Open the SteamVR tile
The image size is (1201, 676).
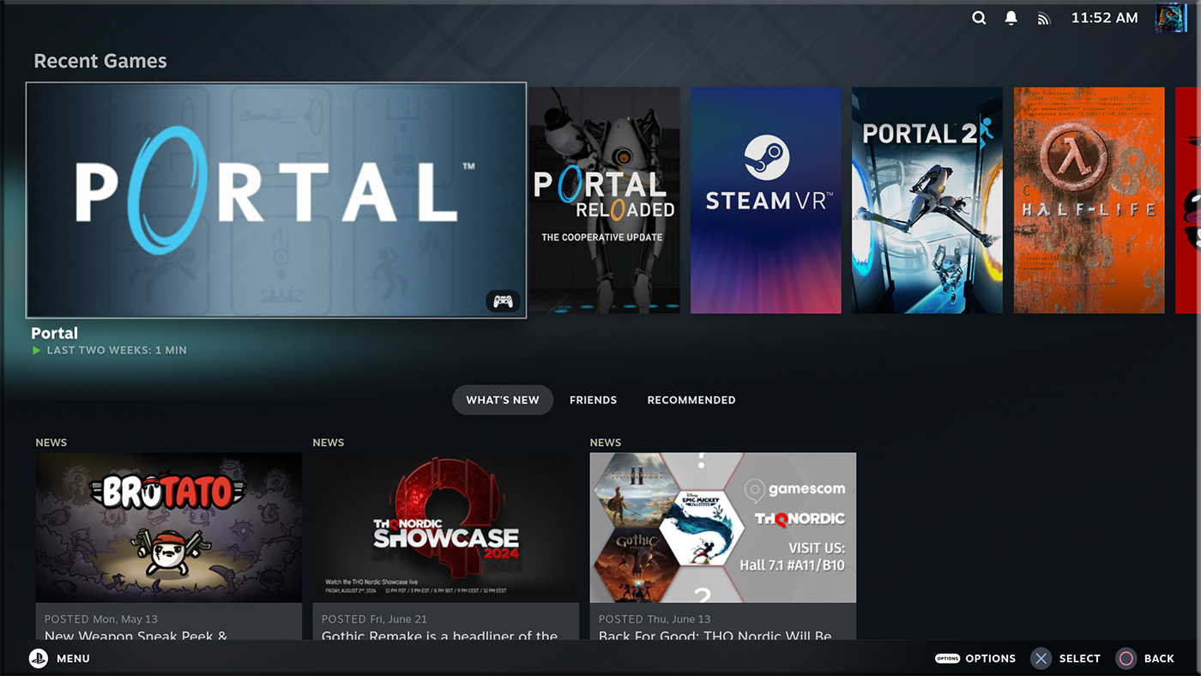765,199
